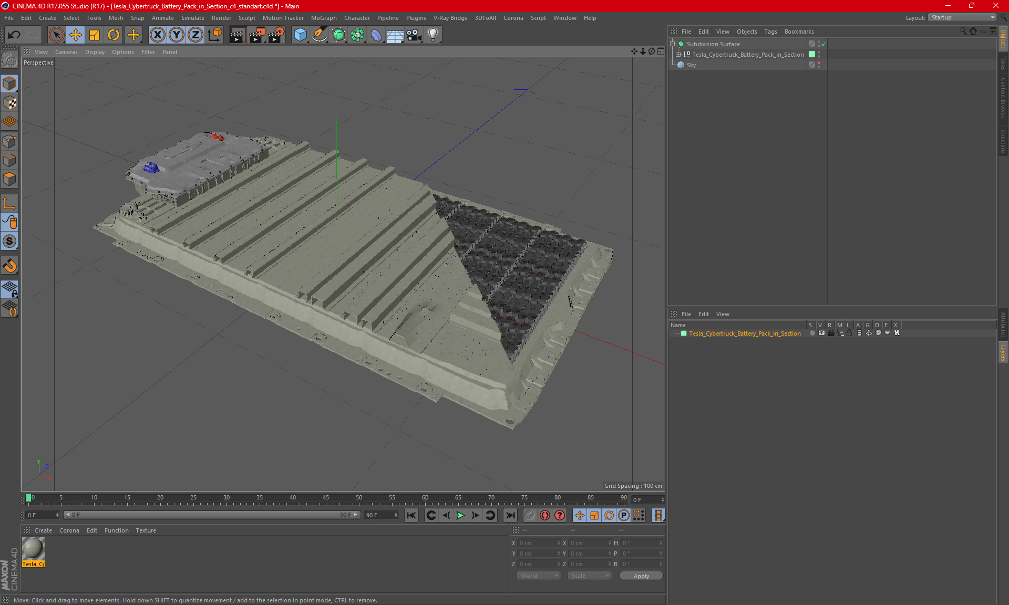Screen dimensions: 1009x605
Task: Open the Spline pen tools icon
Action: [319, 35]
